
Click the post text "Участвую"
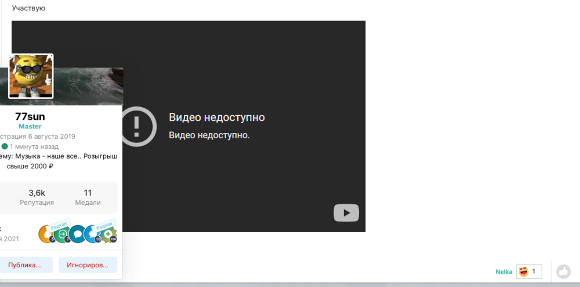(28, 8)
